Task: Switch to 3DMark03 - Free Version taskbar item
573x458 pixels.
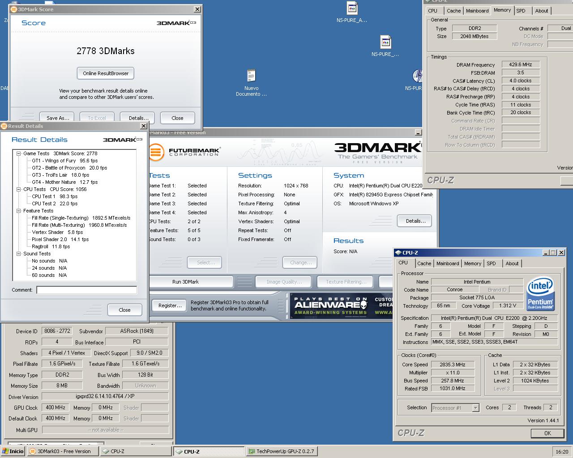Action: pos(63,451)
